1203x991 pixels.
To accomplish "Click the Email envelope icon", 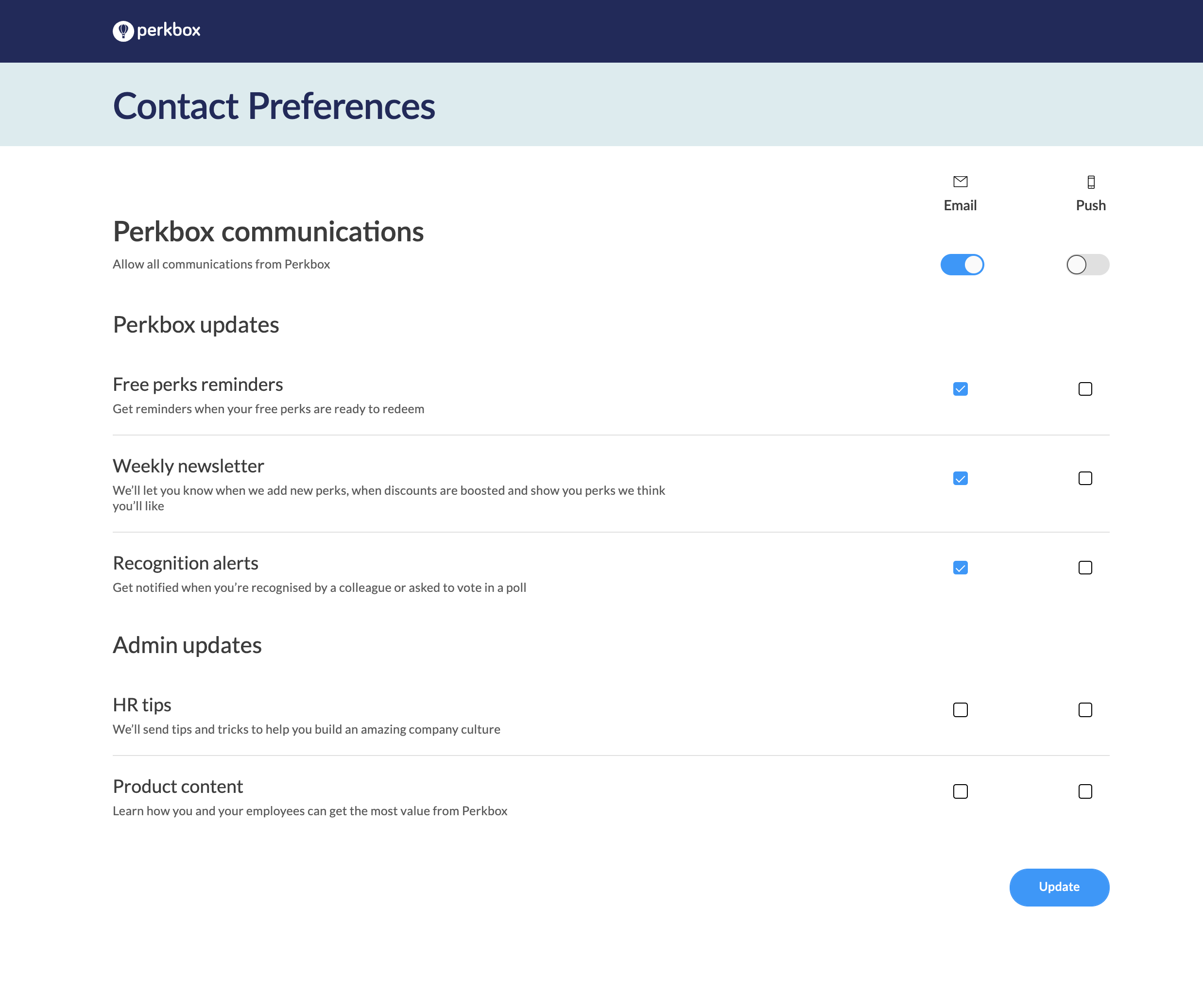I will pyautogui.click(x=960, y=182).
